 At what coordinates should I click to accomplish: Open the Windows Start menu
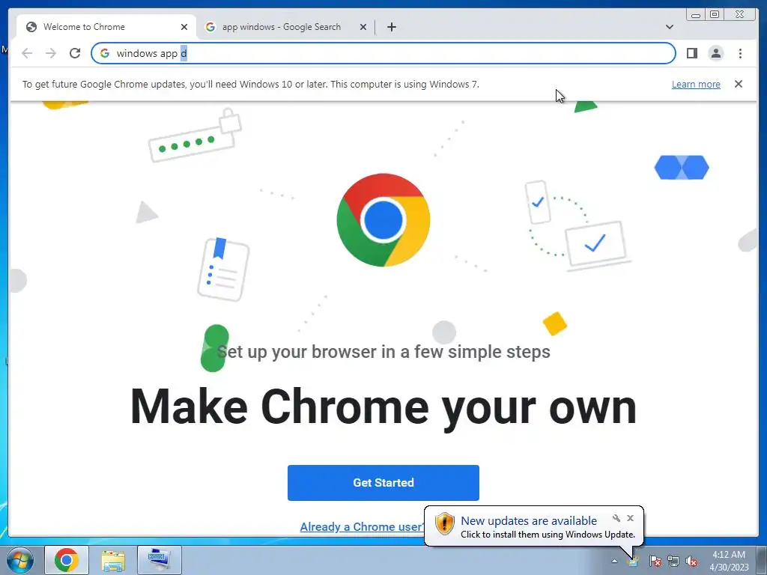tap(19, 560)
